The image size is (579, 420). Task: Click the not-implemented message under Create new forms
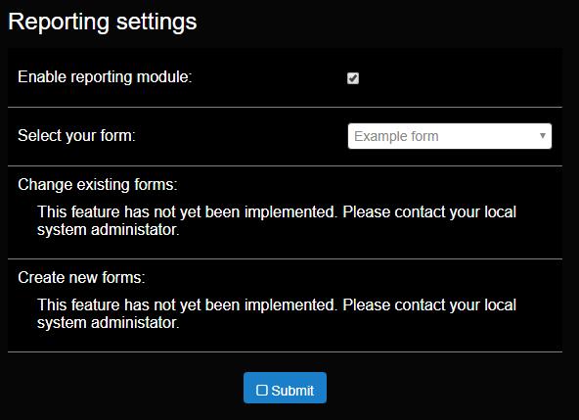(277, 313)
